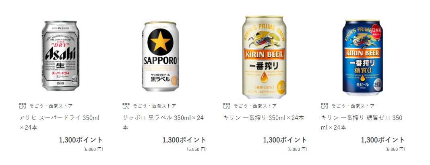
Task: Click store icon under the blue Kirin can
Action: [x=325, y=106]
